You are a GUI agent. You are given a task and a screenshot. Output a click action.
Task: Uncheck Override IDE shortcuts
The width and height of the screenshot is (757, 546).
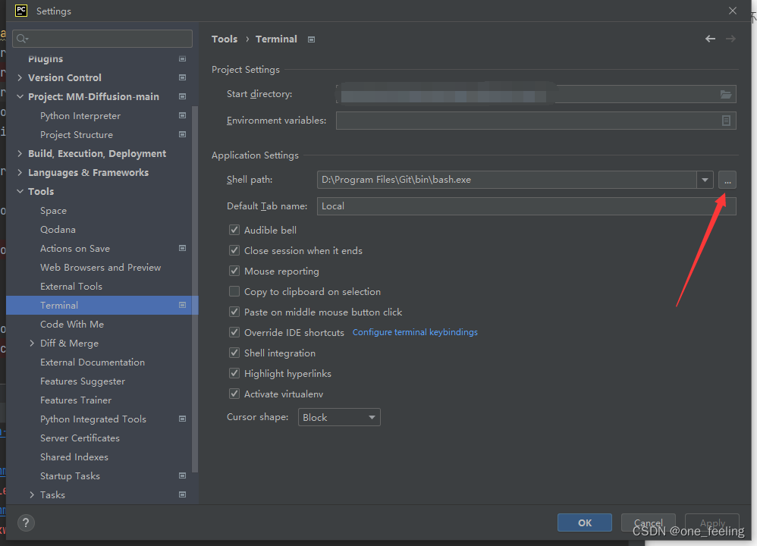pos(234,332)
